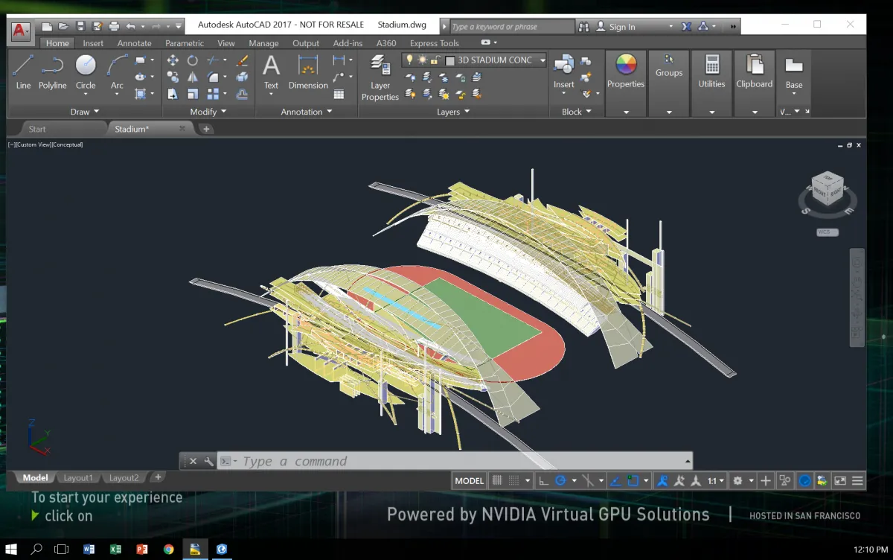Screen dimensions: 893x560
Task: Switch to the Parametric tab
Action: [185, 43]
